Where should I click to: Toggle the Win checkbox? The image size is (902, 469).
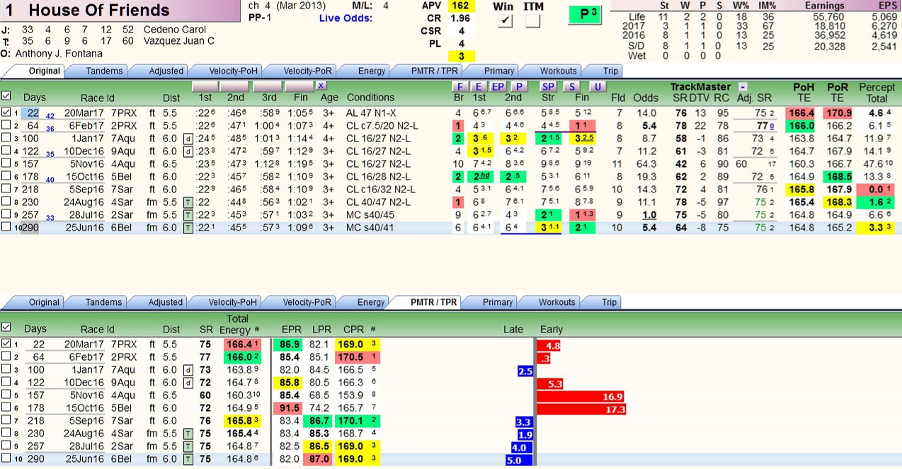click(505, 21)
